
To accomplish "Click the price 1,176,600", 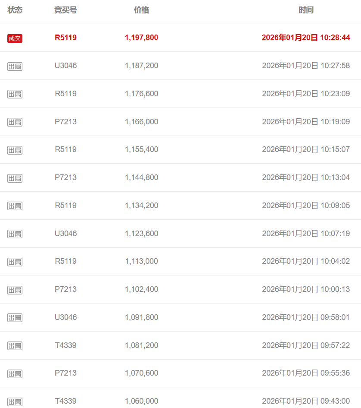I will 141,94.
